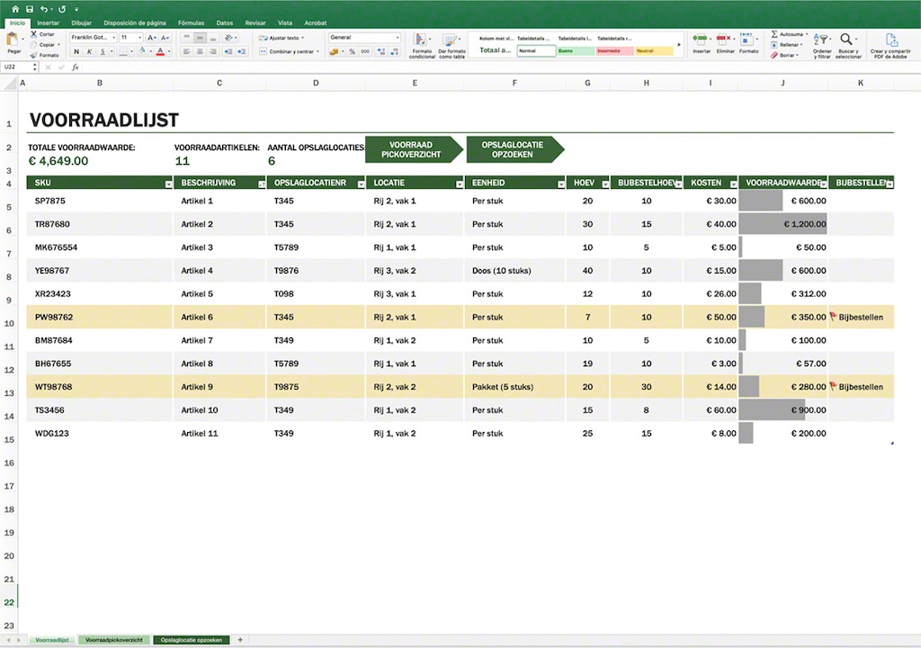Open Combinar y centrar dropdown
The width and height of the screenshot is (921, 648).
317,51
